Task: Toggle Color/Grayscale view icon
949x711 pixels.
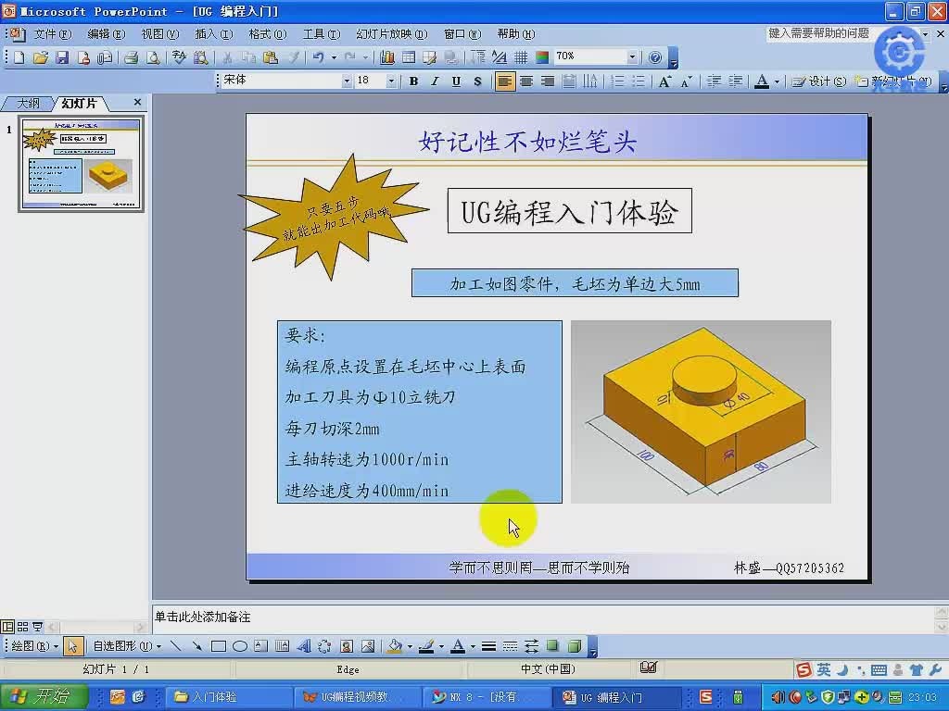Action: click(x=542, y=57)
